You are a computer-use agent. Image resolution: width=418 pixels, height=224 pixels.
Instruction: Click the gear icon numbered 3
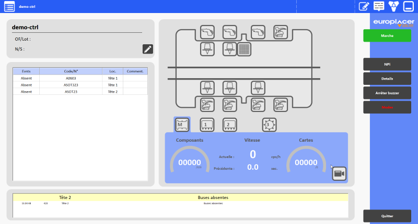click(x=269, y=125)
